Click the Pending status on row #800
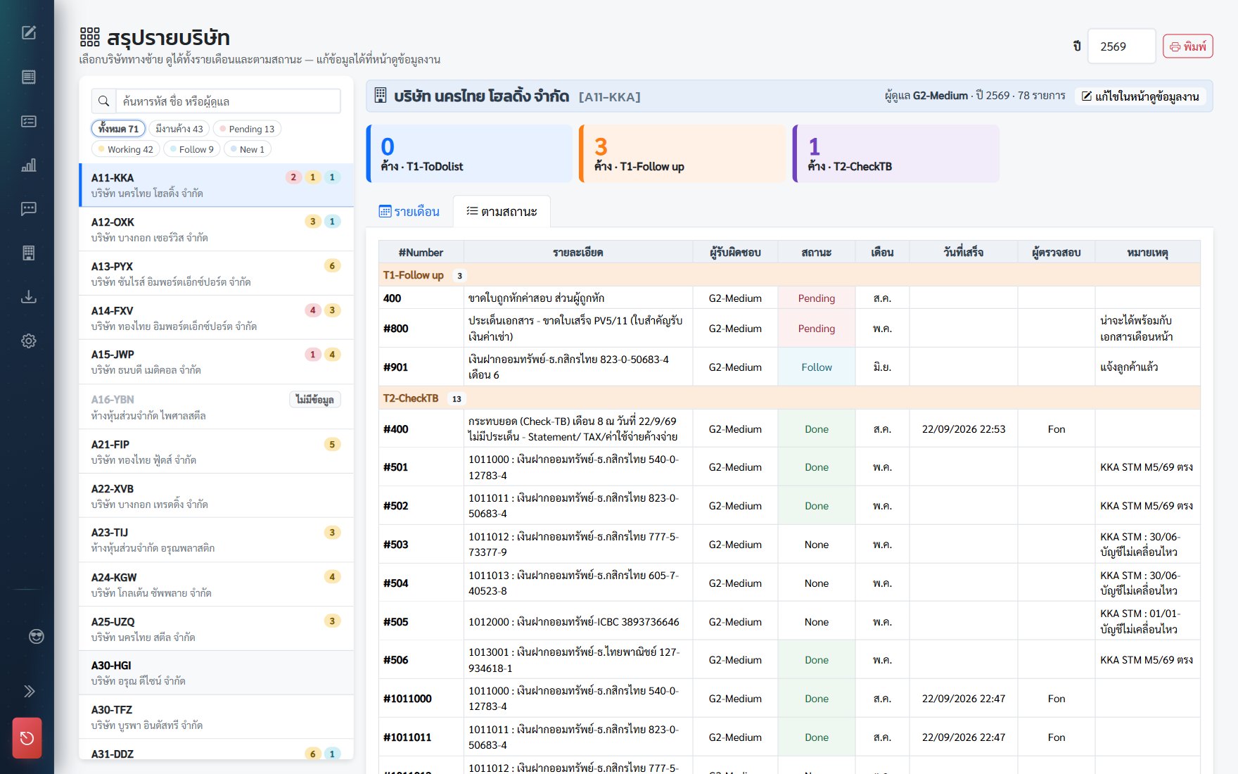 817,329
